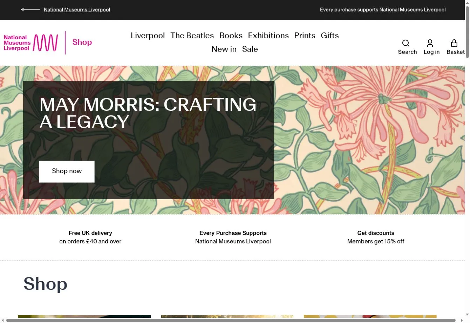This screenshot has height=323, width=470.
Task: Open the Liverpool menu item
Action: [x=148, y=35]
